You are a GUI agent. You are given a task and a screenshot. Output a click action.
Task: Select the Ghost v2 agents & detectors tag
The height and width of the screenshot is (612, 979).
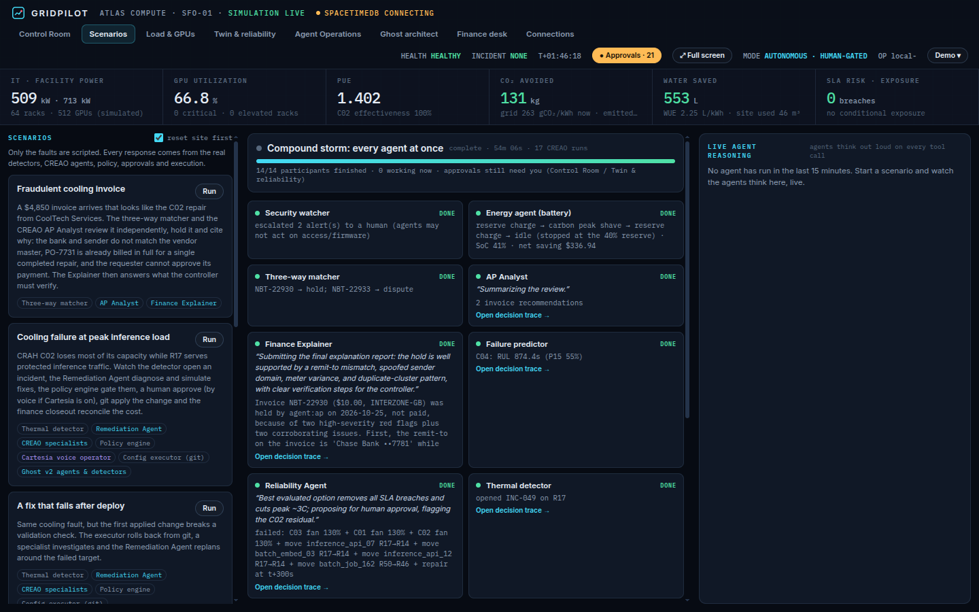(x=73, y=472)
